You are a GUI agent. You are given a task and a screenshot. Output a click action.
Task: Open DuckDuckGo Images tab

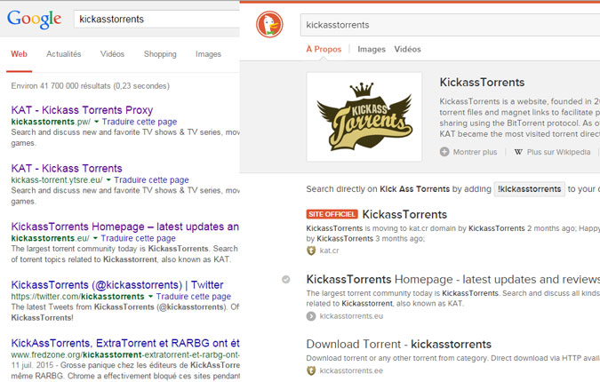pos(372,49)
